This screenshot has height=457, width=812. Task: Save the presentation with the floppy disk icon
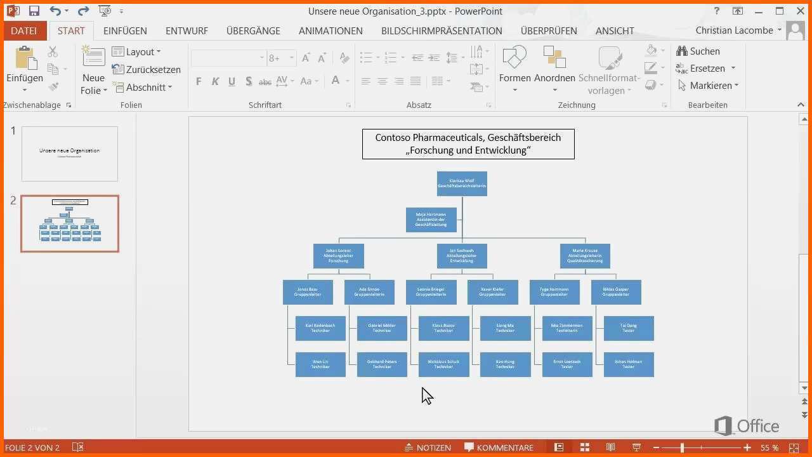[34, 11]
